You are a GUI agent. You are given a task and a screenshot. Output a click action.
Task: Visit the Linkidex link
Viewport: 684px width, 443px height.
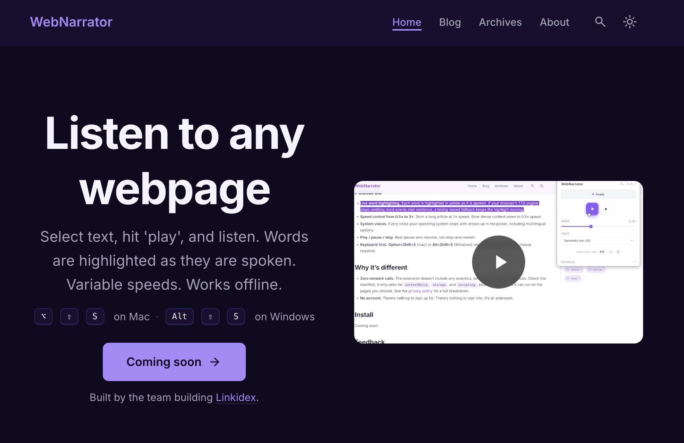tap(235, 398)
